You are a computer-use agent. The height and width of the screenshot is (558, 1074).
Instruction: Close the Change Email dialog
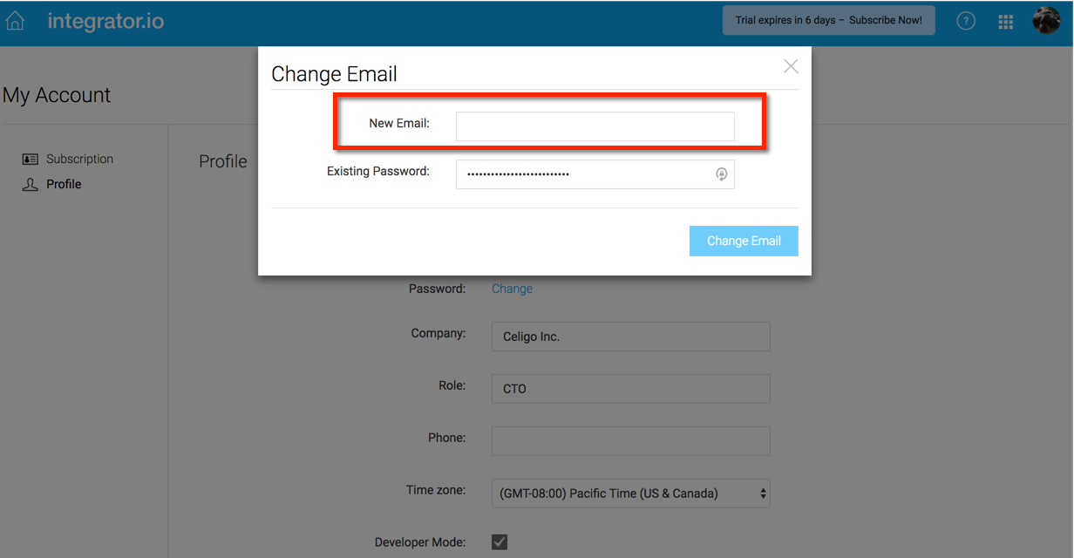click(x=791, y=66)
